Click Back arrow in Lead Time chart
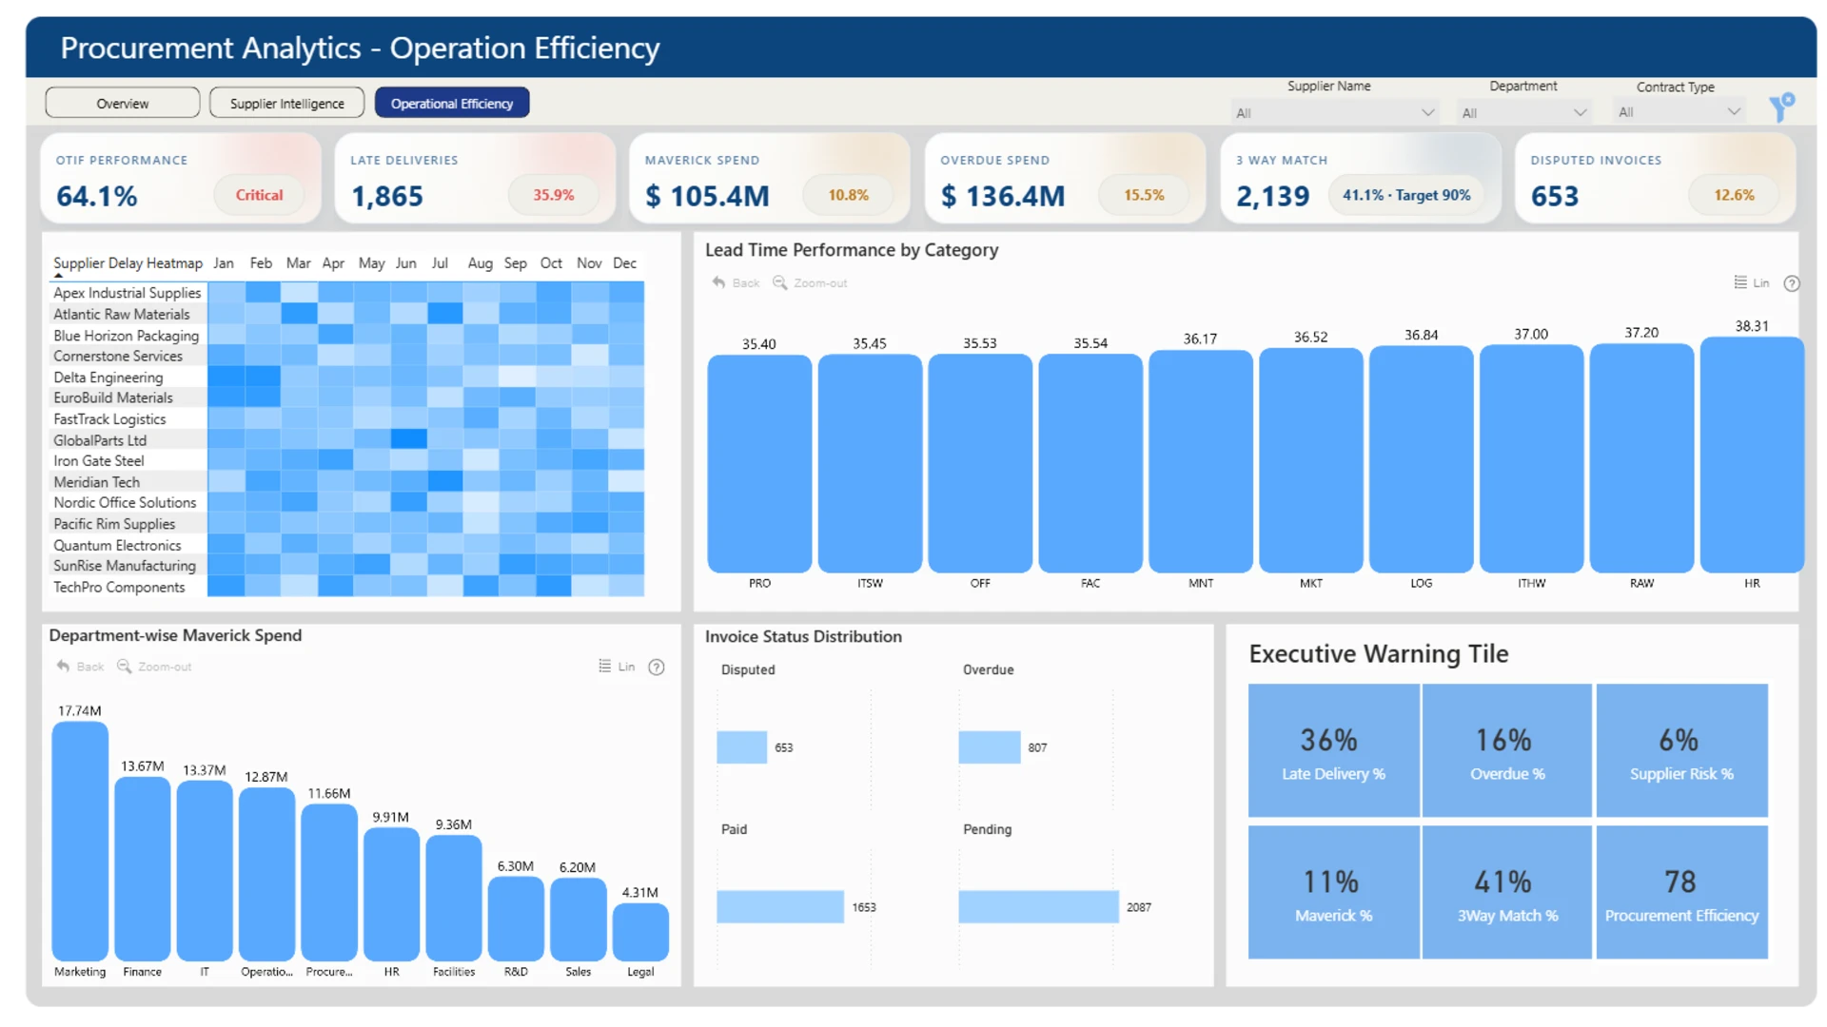 (719, 282)
